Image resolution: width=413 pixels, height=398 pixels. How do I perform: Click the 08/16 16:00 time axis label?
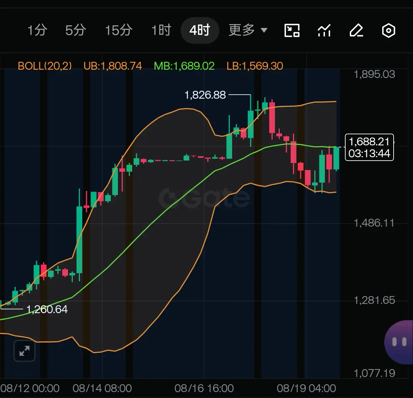(204, 388)
